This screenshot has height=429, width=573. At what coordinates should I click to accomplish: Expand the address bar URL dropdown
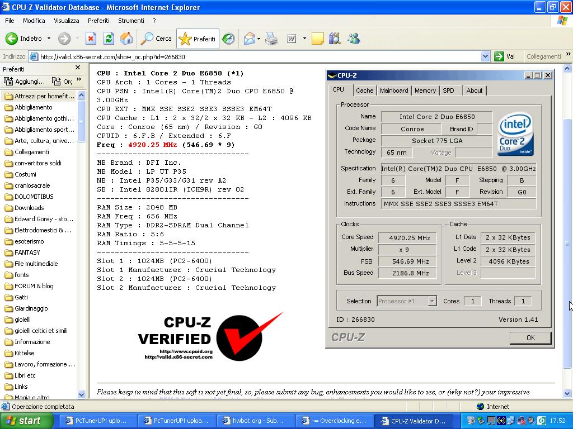click(x=485, y=56)
